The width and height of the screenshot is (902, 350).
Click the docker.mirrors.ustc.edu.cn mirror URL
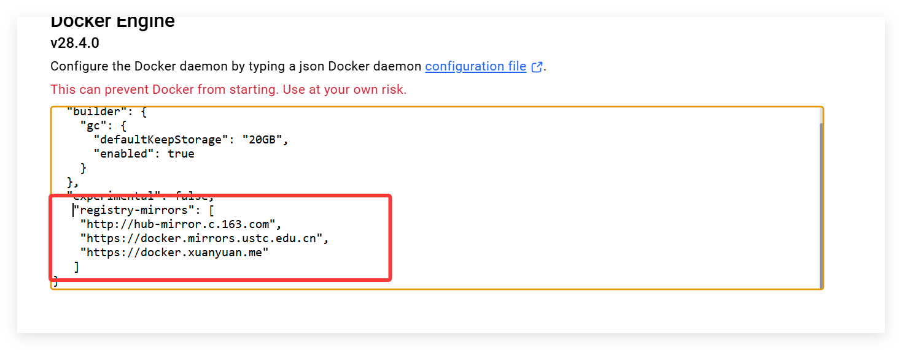pos(201,238)
